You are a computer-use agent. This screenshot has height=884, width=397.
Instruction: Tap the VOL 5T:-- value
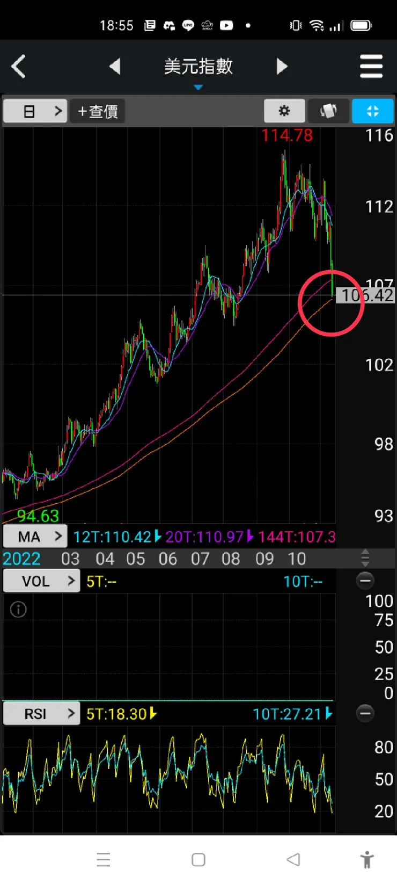[101, 581]
